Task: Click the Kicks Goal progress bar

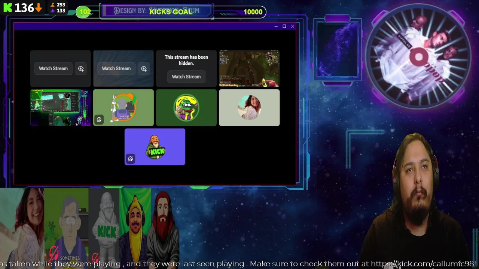Action: click(x=171, y=12)
